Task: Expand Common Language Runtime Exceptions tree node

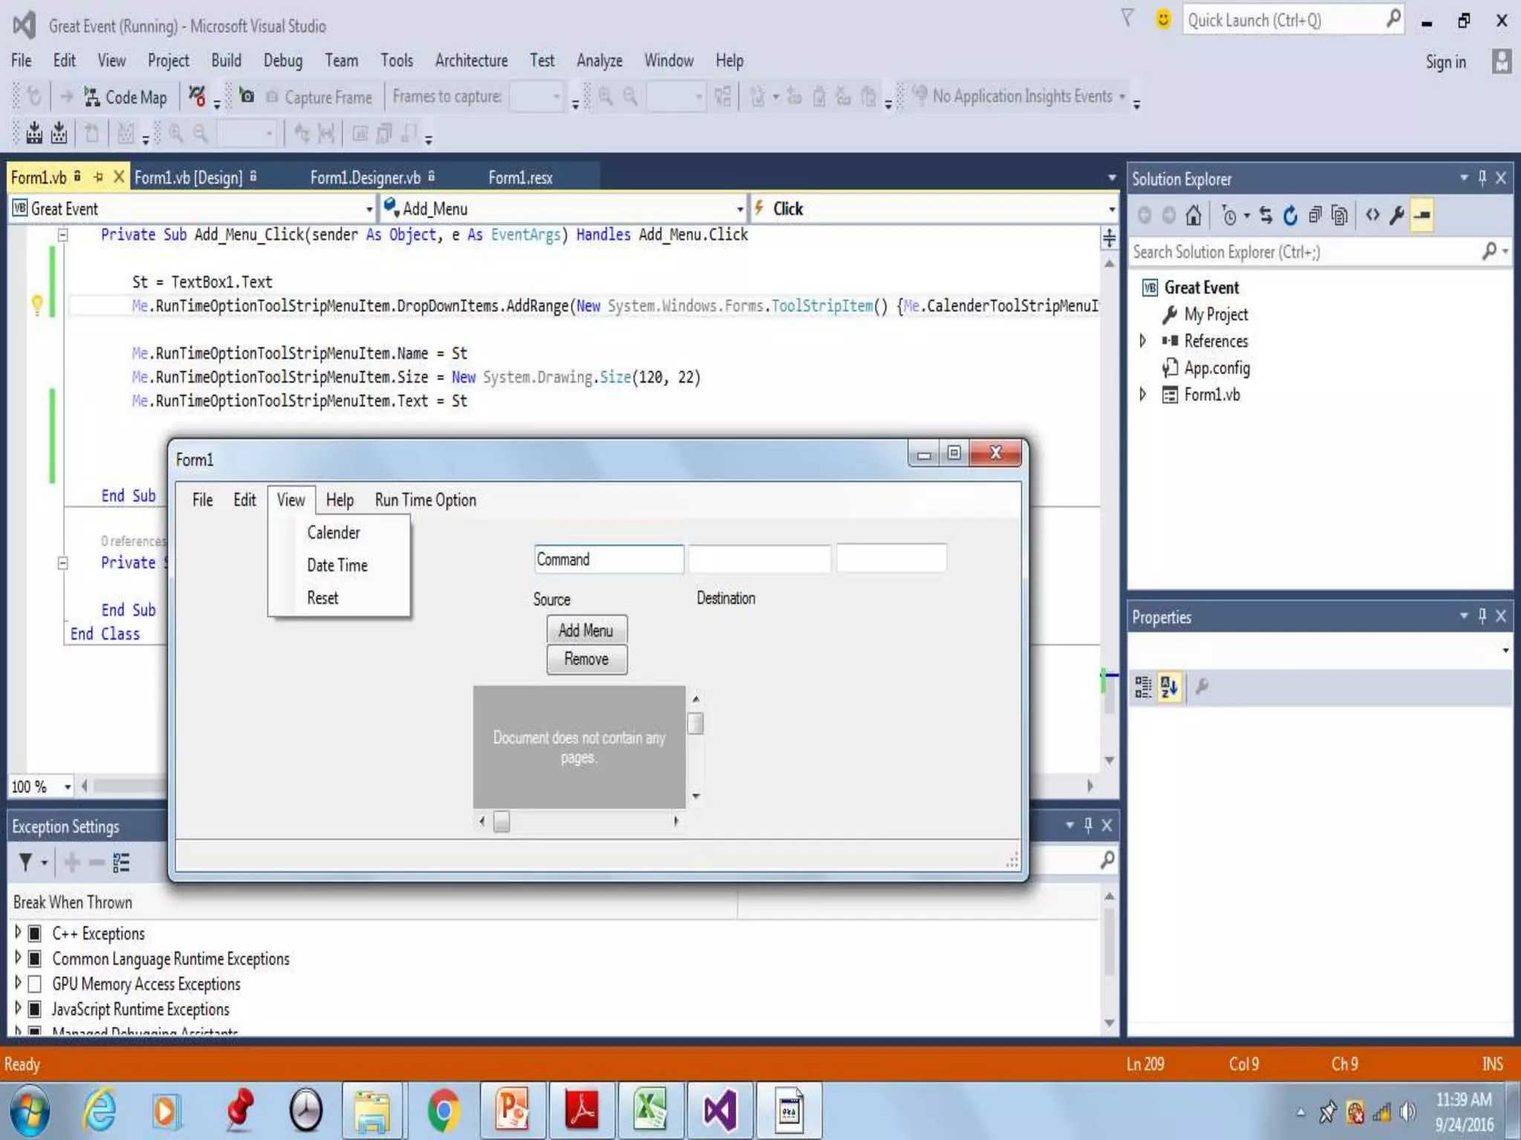Action: click(18, 957)
